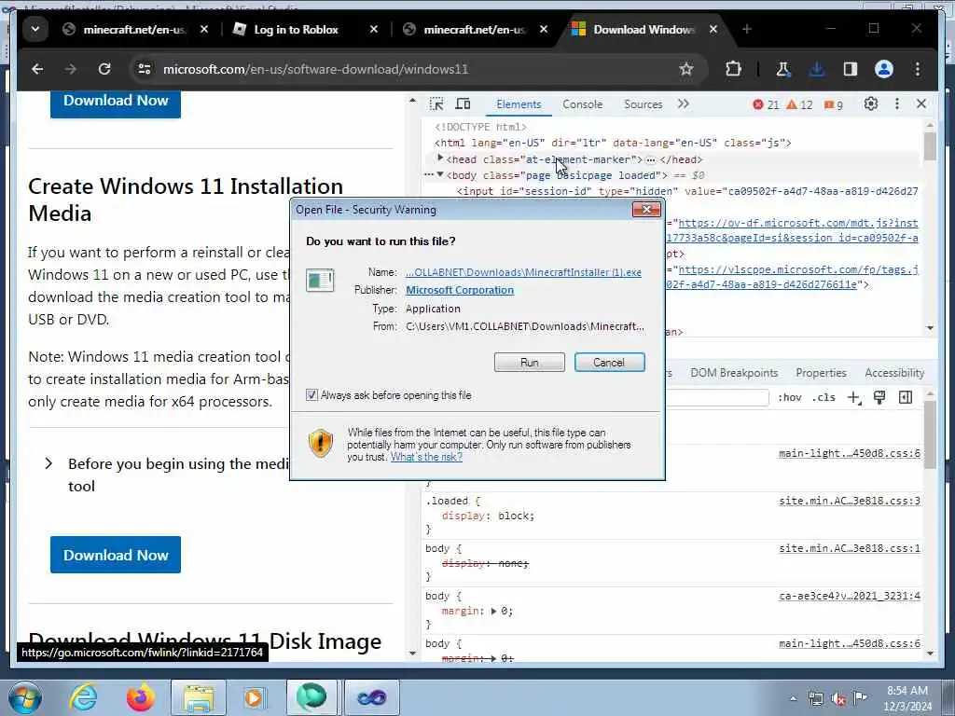Activate DevTools inspect element picker
This screenshot has height=716, width=955.
coord(436,104)
